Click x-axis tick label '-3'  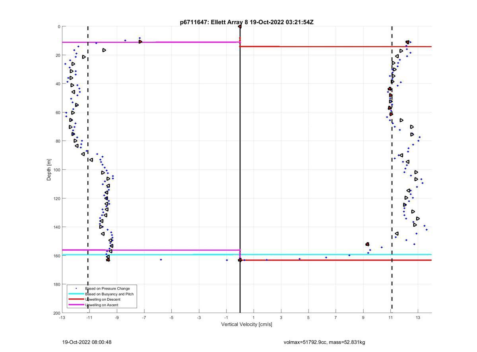pyautogui.click(x=199, y=318)
